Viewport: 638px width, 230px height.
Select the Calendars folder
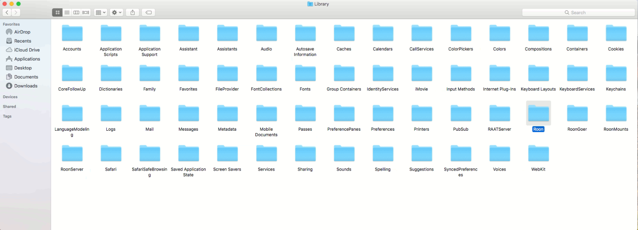click(x=383, y=33)
